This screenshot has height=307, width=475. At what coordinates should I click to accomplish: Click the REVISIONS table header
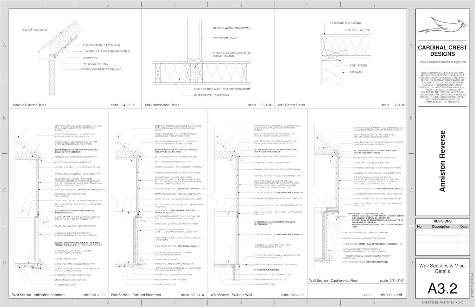click(442, 221)
